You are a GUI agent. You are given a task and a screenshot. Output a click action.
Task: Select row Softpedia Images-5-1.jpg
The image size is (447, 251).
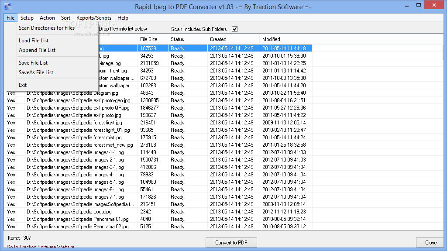158,182
